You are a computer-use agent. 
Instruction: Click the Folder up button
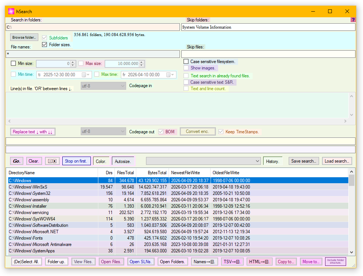click(x=56, y=262)
